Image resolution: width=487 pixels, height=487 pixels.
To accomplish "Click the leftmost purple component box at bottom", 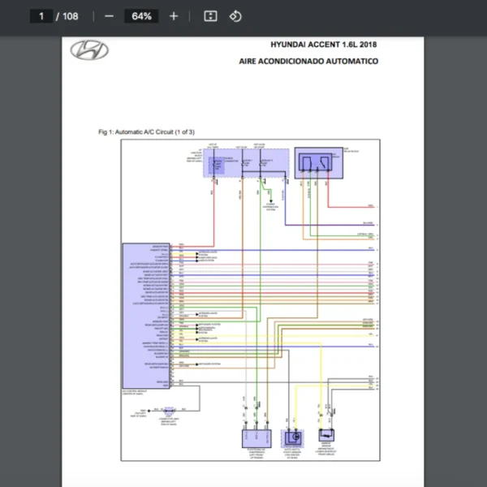I will pyautogui.click(x=254, y=438).
